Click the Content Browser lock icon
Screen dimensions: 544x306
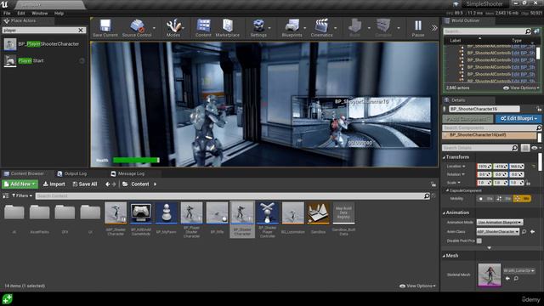[433, 184]
